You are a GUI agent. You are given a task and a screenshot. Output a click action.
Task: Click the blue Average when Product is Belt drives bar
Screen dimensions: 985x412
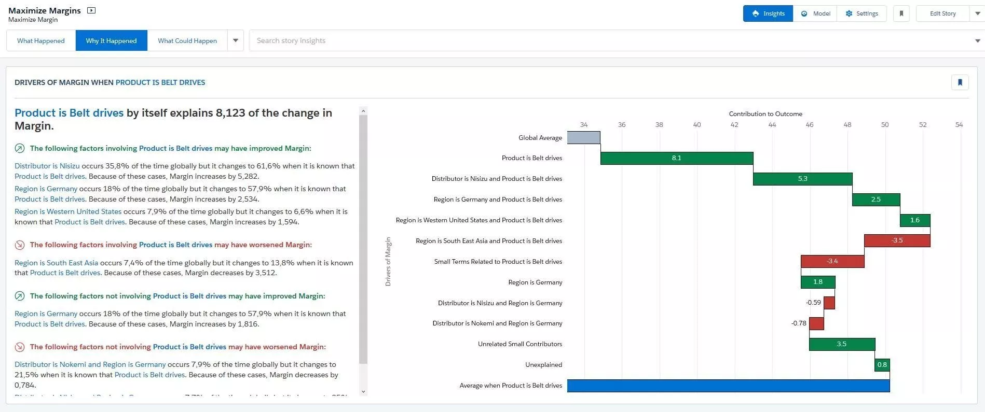tap(729, 386)
